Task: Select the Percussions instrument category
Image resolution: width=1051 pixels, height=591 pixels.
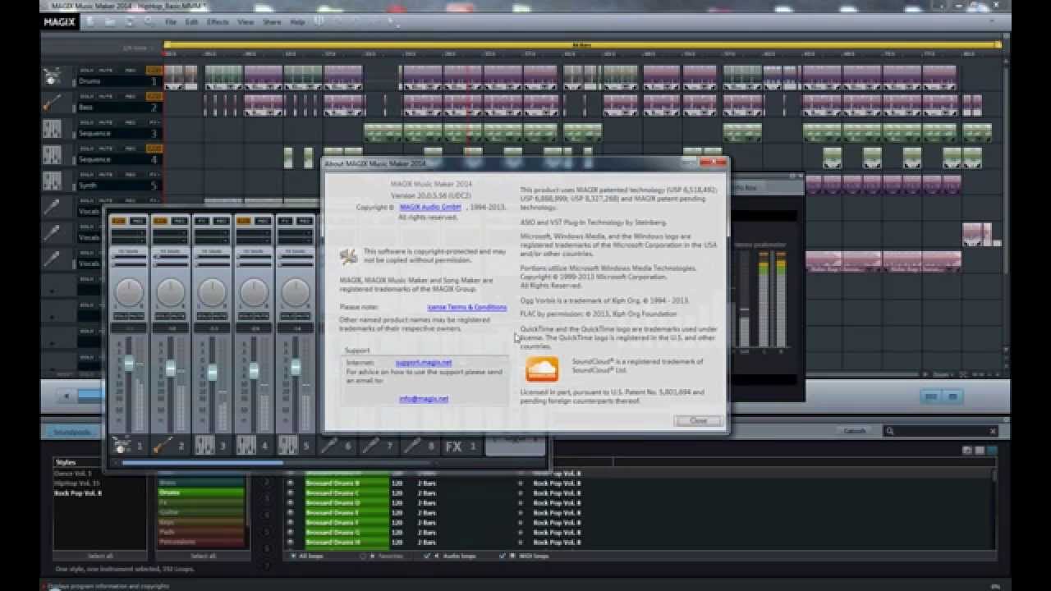Action: pos(201,542)
